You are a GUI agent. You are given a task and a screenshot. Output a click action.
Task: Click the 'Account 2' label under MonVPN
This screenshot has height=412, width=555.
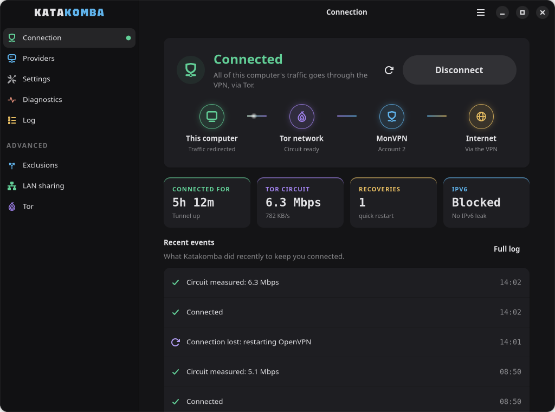click(392, 149)
